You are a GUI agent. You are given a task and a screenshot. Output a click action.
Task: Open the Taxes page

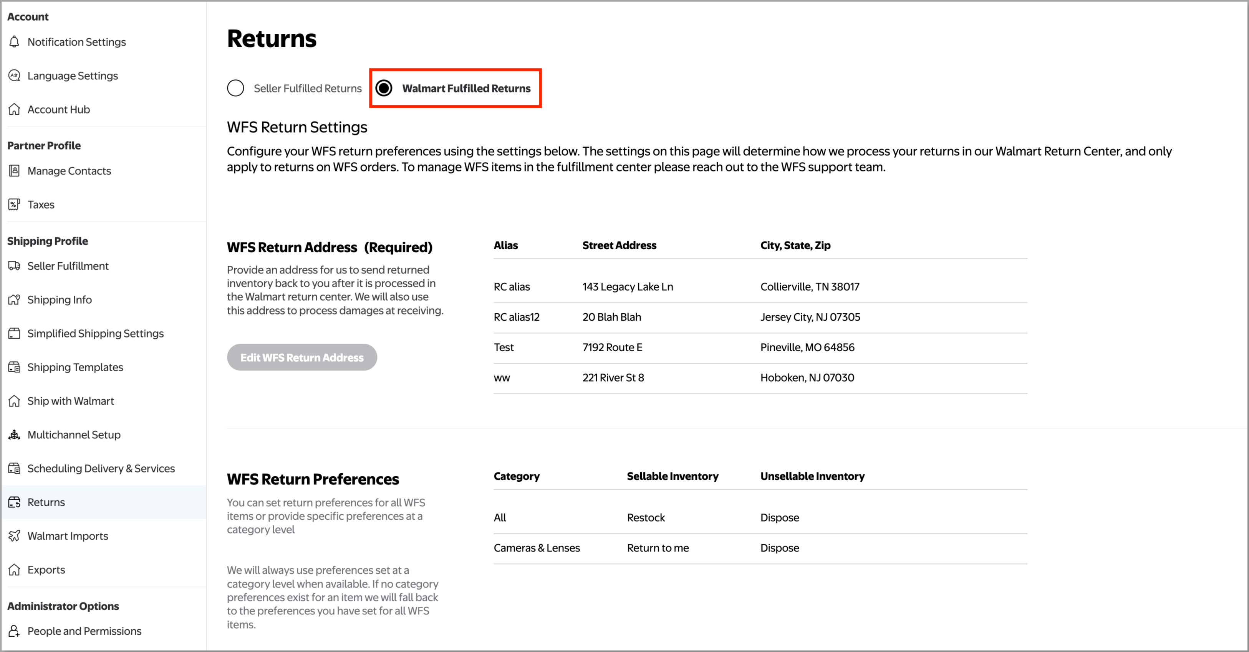(x=41, y=204)
